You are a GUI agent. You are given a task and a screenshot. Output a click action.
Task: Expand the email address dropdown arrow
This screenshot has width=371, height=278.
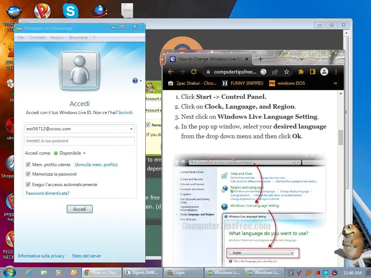(131, 129)
